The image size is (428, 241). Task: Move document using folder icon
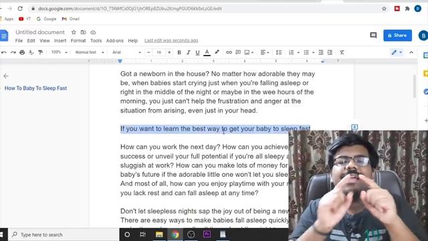[x=83, y=32]
